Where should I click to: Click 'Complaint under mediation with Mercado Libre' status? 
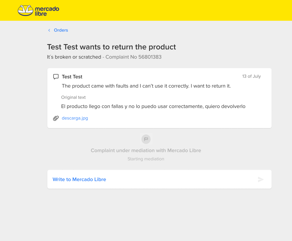click(146, 151)
